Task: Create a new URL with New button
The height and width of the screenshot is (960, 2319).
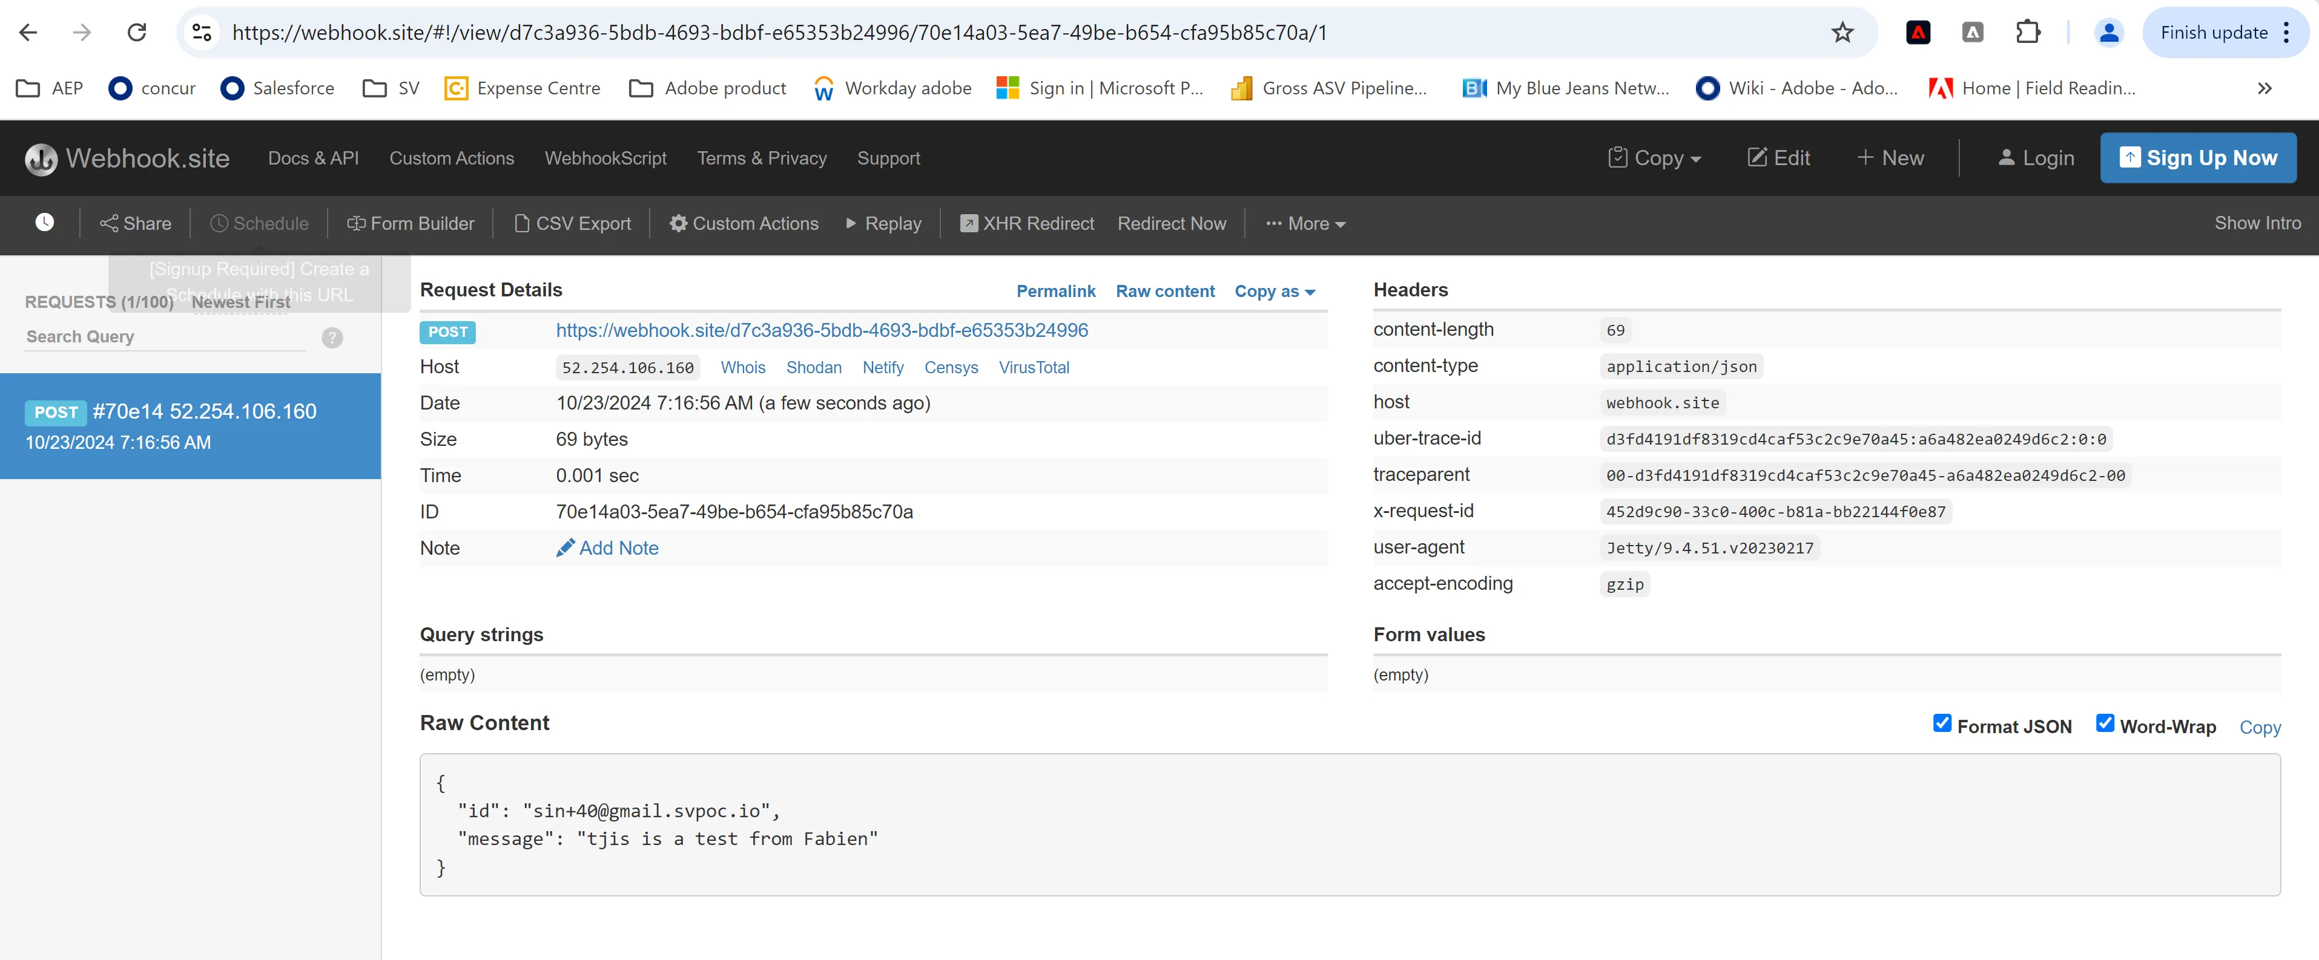Action: click(x=1890, y=158)
